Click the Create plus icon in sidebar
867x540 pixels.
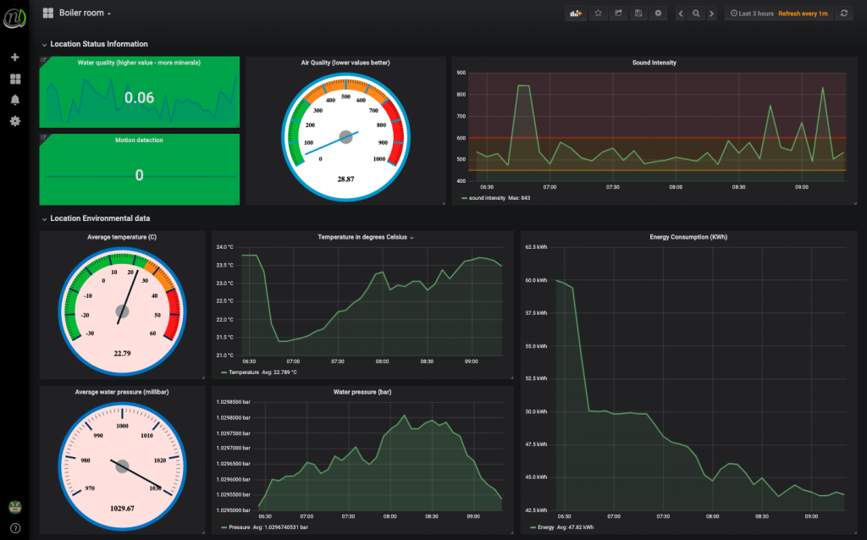pyautogui.click(x=14, y=58)
